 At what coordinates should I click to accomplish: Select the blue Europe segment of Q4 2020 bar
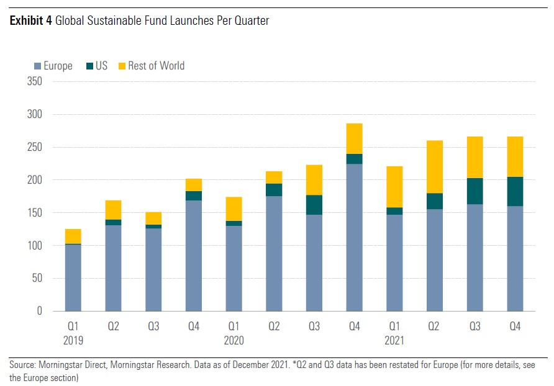[x=354, y=237]
